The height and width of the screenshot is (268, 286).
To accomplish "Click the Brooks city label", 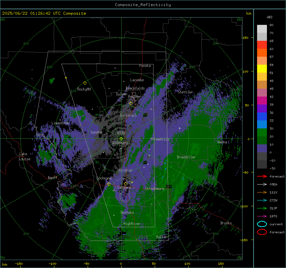I will [226, 223].
